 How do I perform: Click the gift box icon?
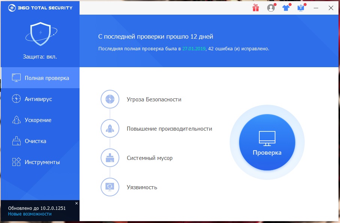coord(256,8)
